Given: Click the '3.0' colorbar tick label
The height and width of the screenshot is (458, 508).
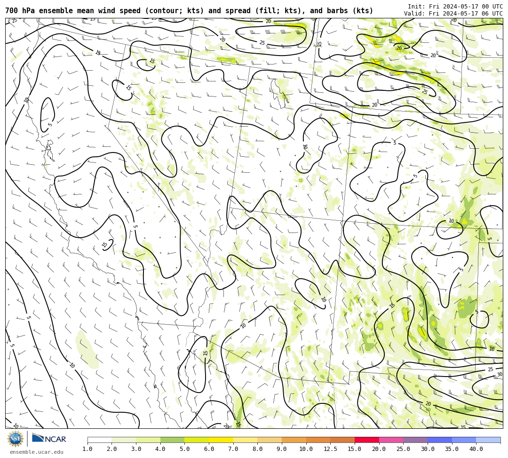Looking at the screenshot, I should pyautogui.click(x=136, y=449).
